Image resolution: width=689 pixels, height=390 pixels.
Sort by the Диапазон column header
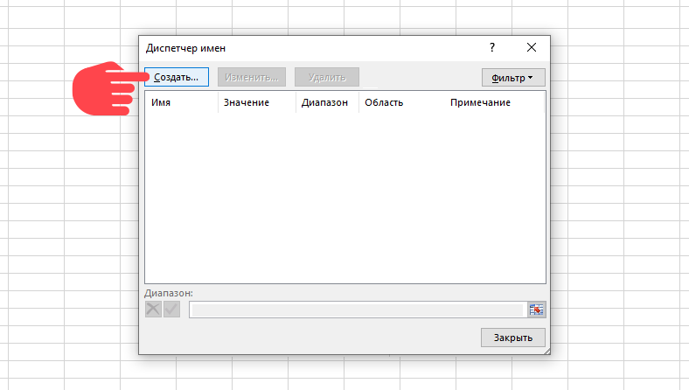(x=327, y=102)
